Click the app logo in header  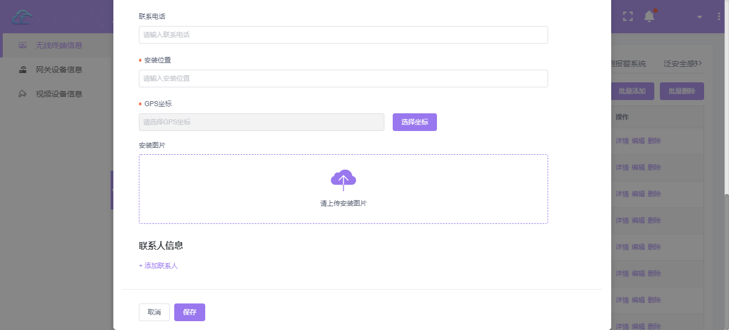coord(23,17)
